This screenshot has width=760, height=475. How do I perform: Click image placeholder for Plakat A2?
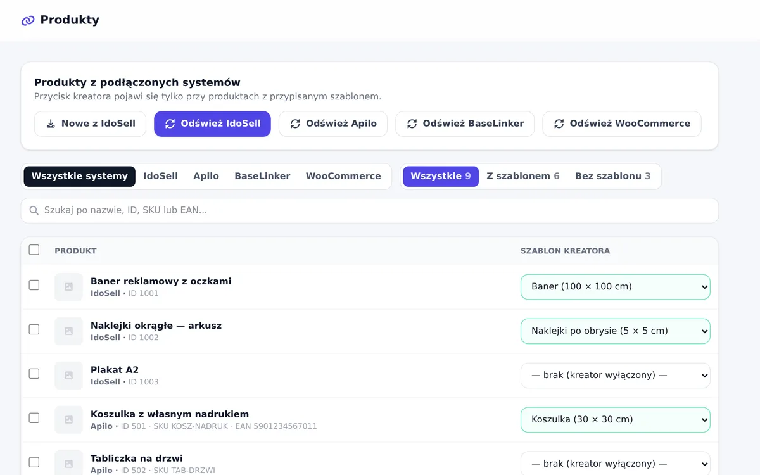(x=68, y=376)
